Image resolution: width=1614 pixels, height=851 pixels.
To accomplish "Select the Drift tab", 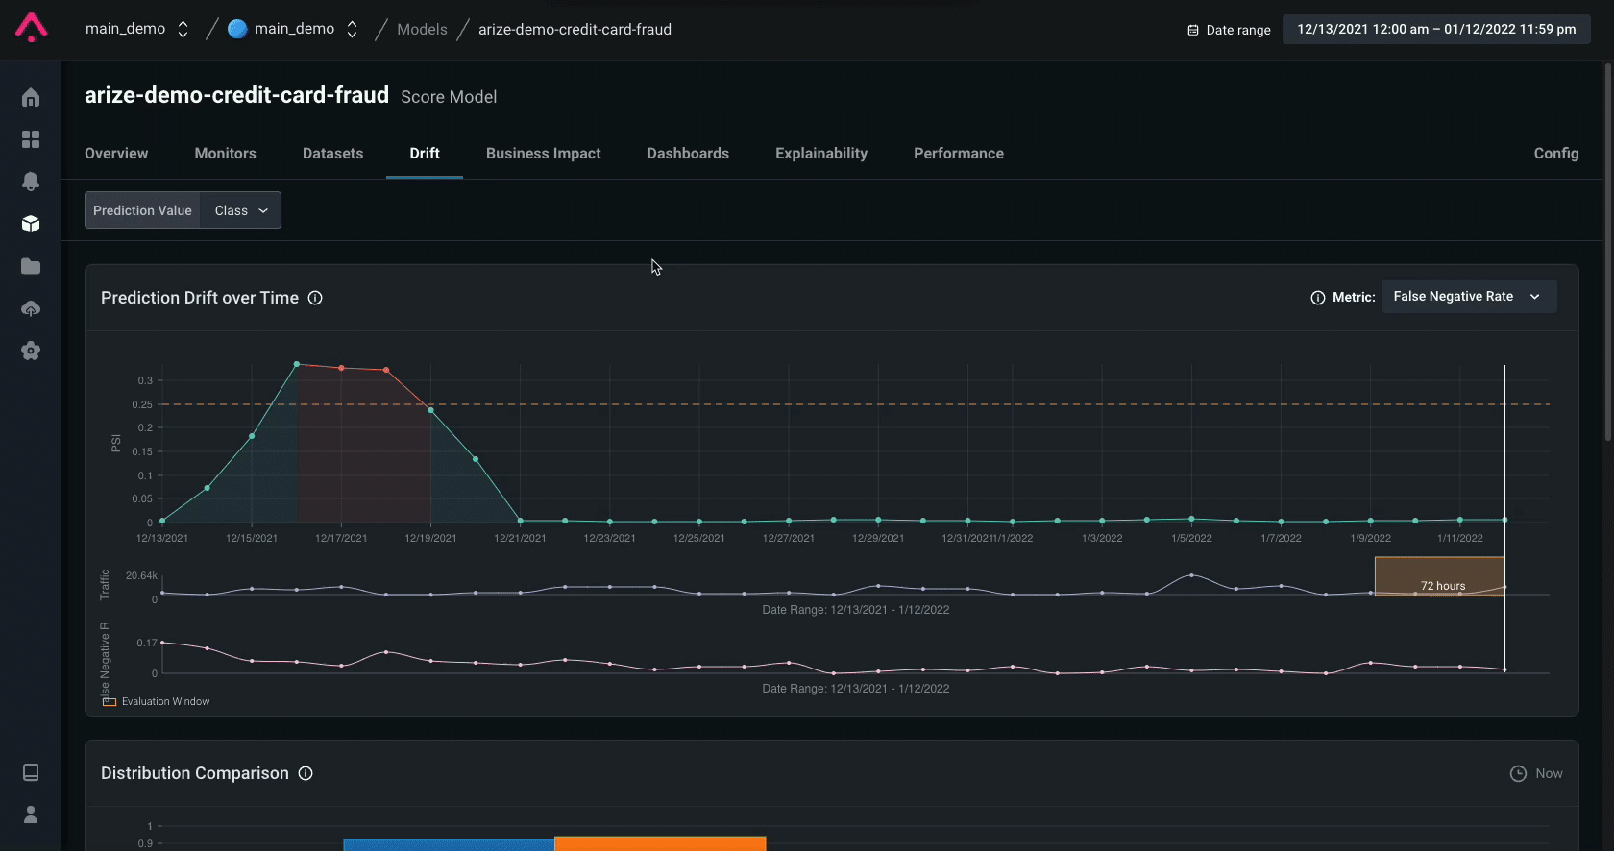I will pos(425,154).
